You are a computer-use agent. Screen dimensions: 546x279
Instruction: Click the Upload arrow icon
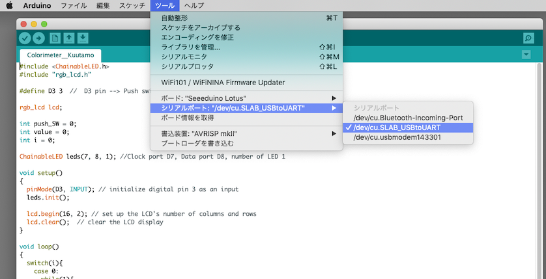(38, 38)
